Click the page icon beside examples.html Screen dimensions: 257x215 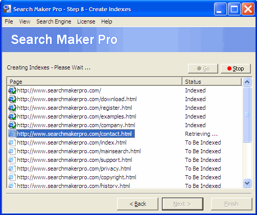[12, 116]
